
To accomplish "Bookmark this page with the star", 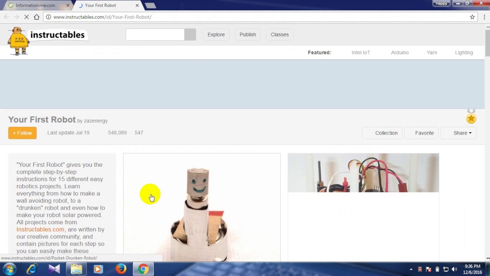I will 472,17.
